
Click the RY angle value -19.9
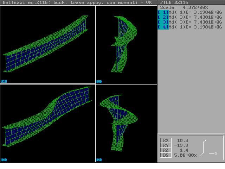(x=181, y=145)
